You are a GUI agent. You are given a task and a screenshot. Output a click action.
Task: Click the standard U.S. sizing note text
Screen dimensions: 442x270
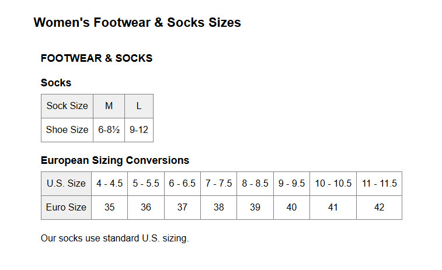coord(115,238)
